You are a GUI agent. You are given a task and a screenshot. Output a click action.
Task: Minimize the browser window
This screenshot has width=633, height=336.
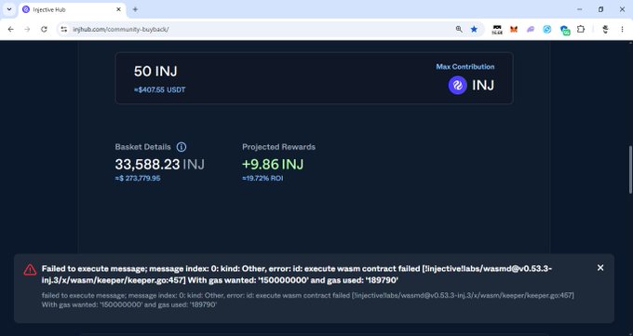tap(580, 9)
